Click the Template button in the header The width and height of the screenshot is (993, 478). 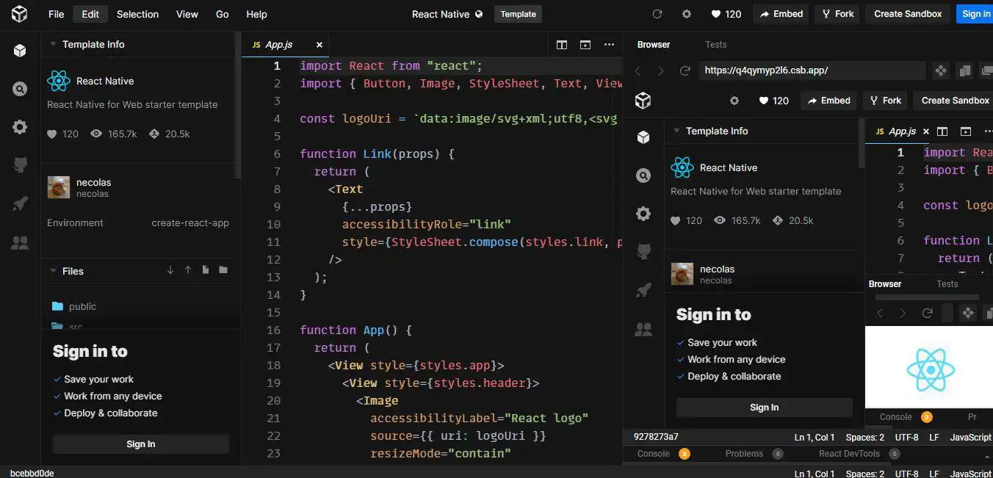(x=519, y=14)
